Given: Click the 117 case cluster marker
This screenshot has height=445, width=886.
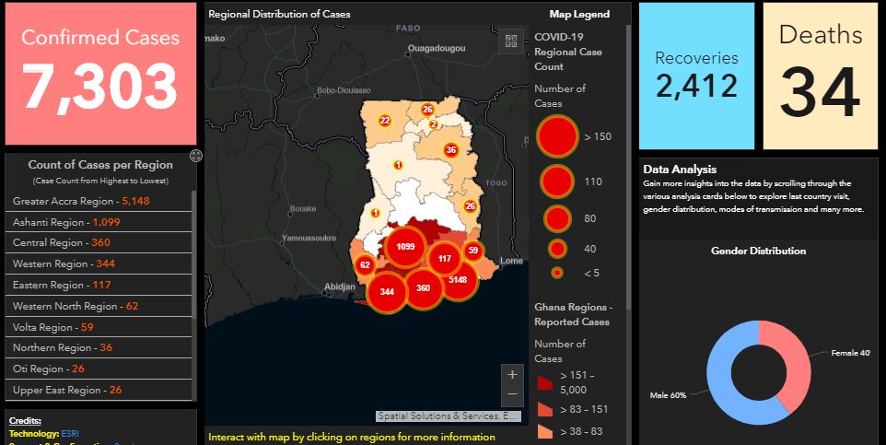Looking at the screenshot, I should click(446, 259).
